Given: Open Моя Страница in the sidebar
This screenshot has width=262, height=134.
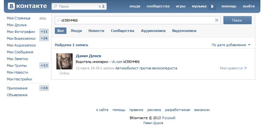Looking at the screenshot, I should click(18, 18).
